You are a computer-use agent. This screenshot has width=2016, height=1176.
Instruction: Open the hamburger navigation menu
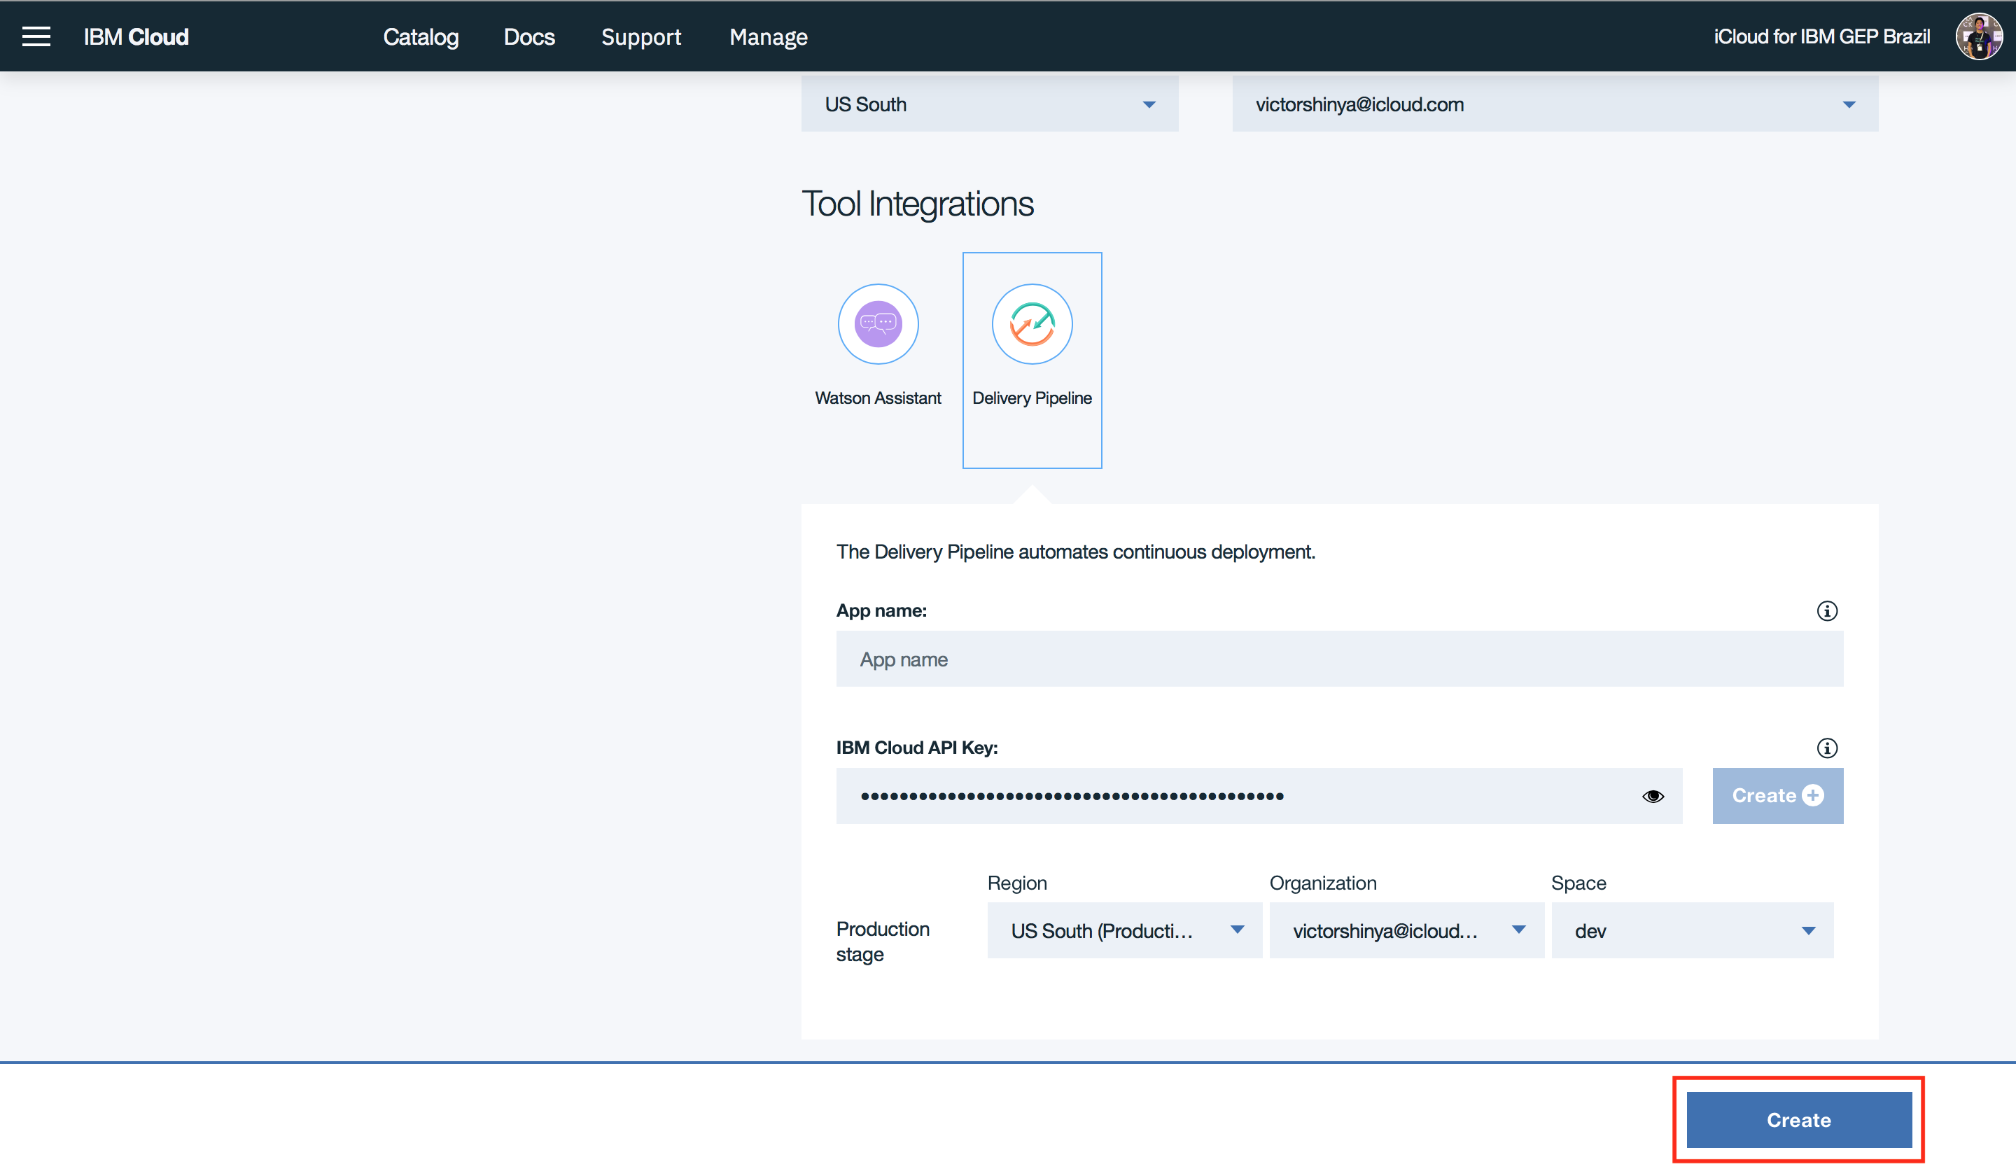36,37
